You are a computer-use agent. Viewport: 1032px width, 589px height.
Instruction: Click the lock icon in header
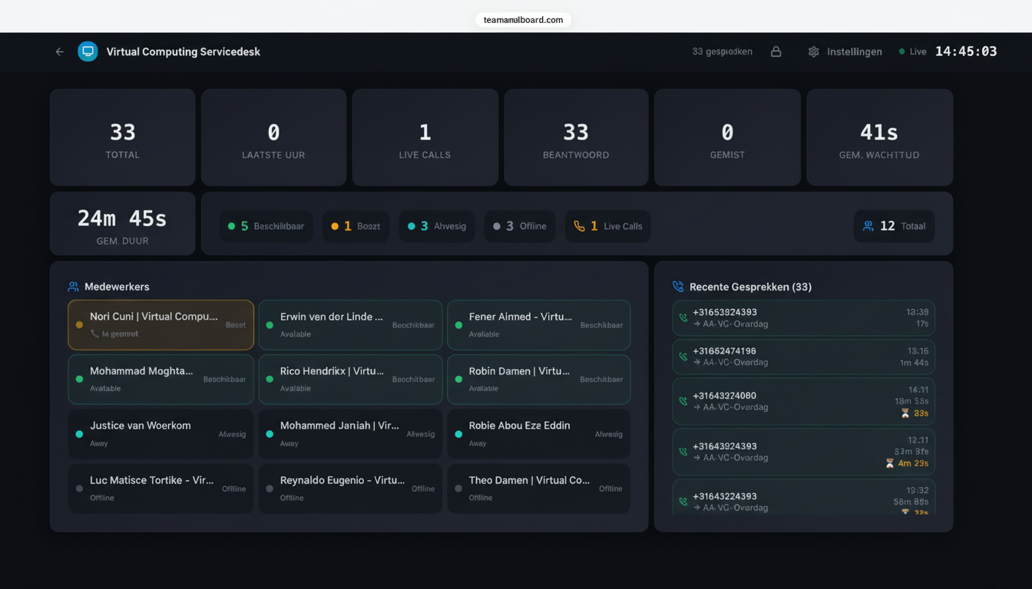pyautogui.click(x=776, y=52)
